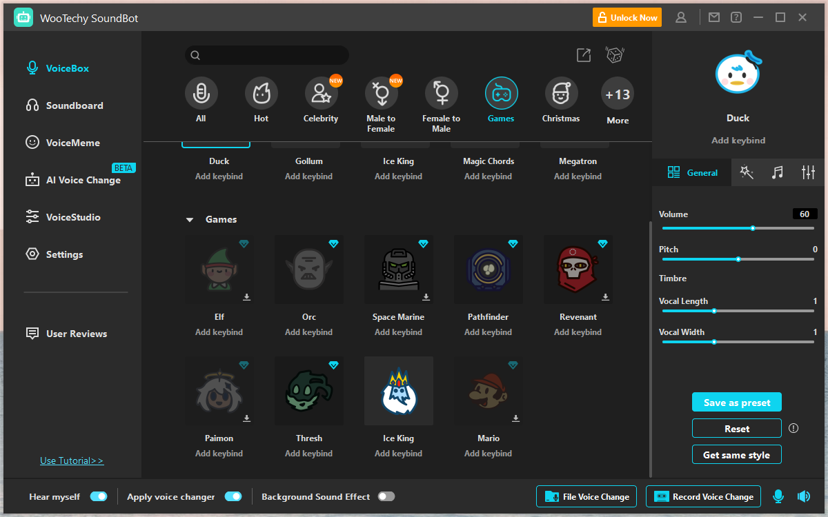Click the random dice voice icon
The width and height of the screenshot is (828, 517).
click(x=615, y=55)
